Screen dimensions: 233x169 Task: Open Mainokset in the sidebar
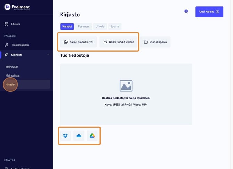point(12,66)
